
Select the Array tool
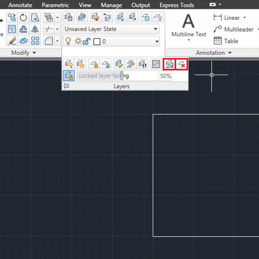pyautogui.click(x=35, y=41)
